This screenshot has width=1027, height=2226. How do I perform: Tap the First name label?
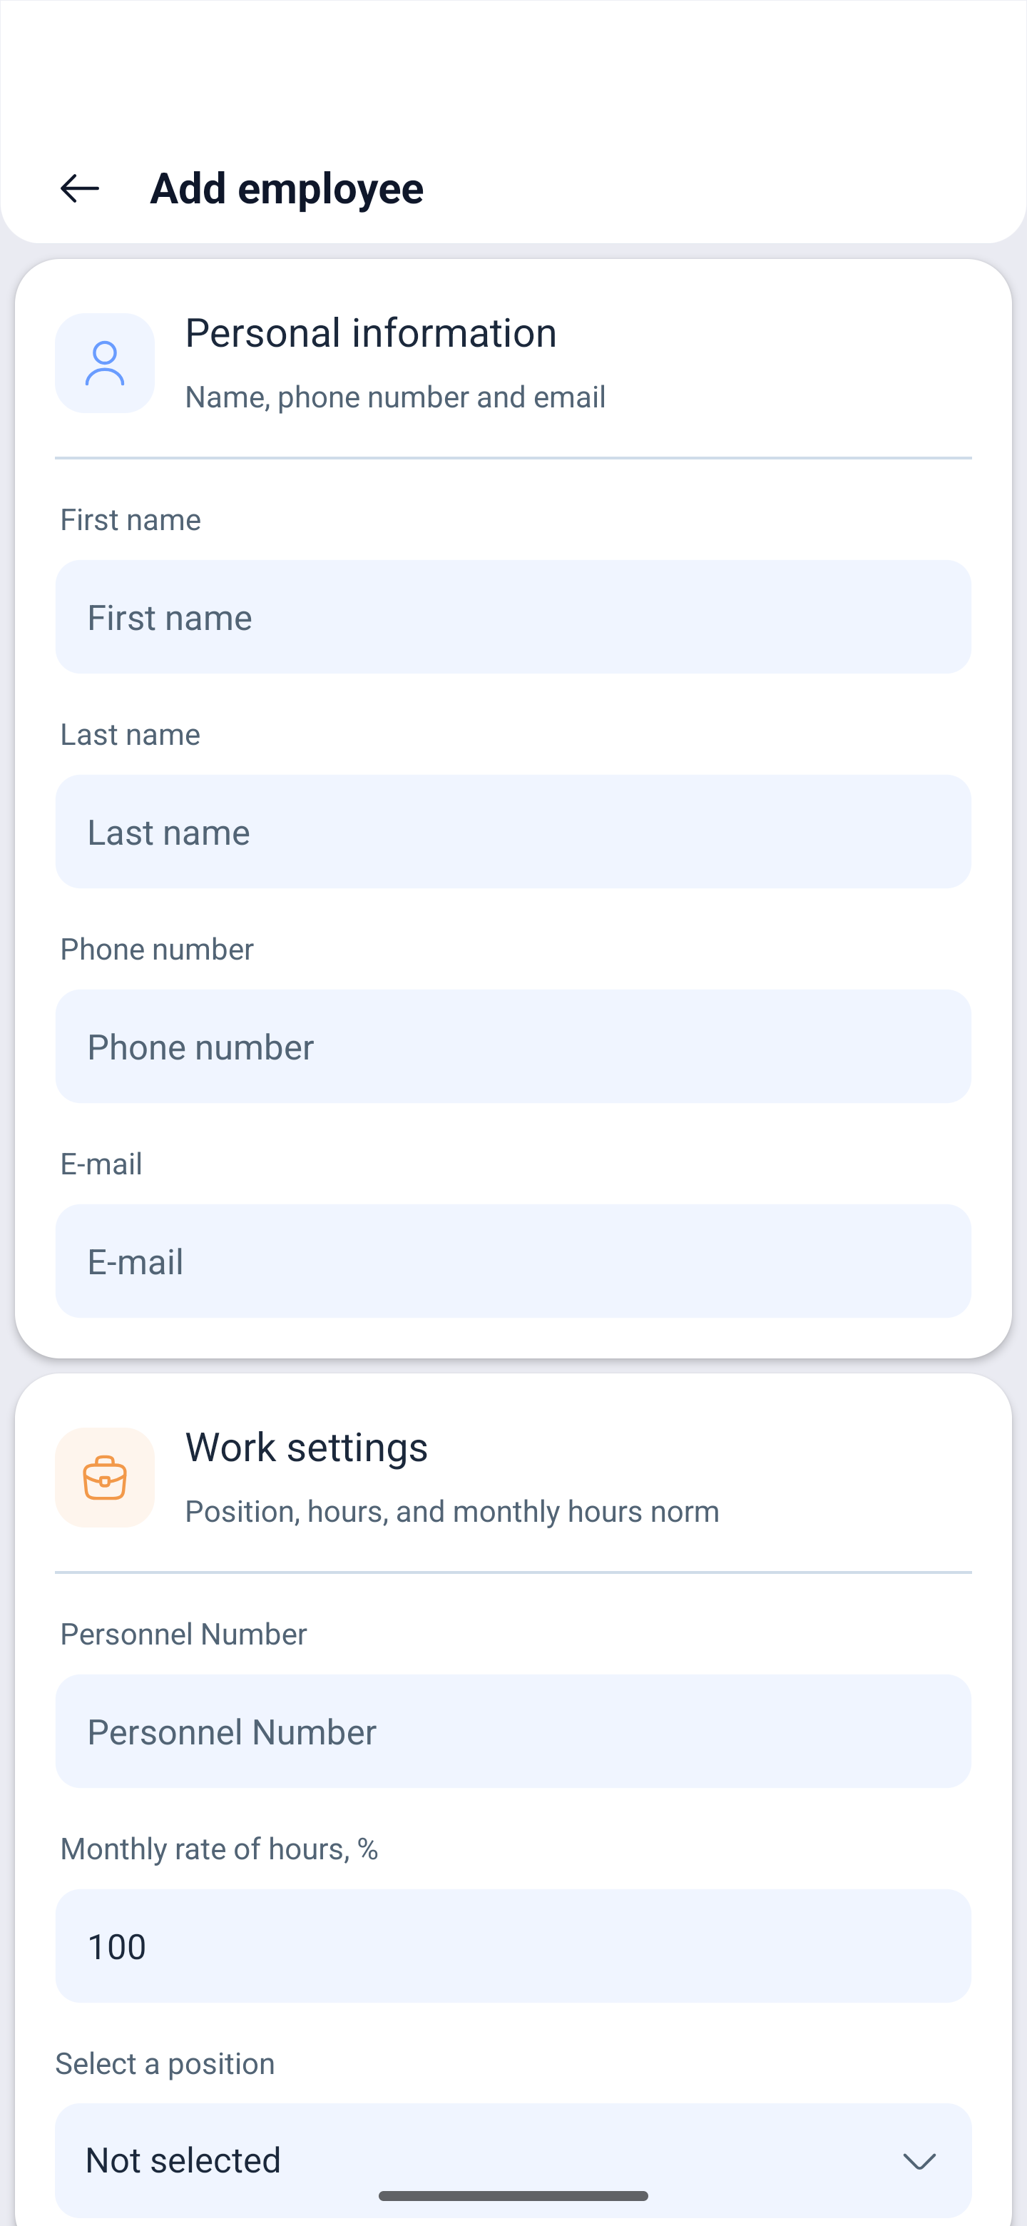point(131,520)
